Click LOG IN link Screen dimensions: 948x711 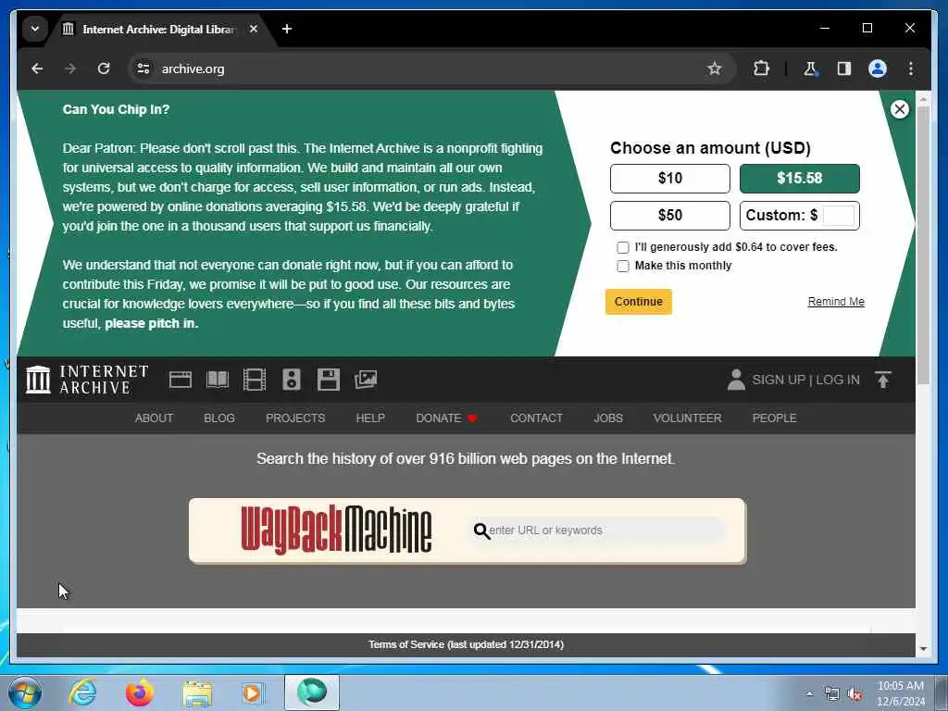pyautogui.click(x=838, y=380)
